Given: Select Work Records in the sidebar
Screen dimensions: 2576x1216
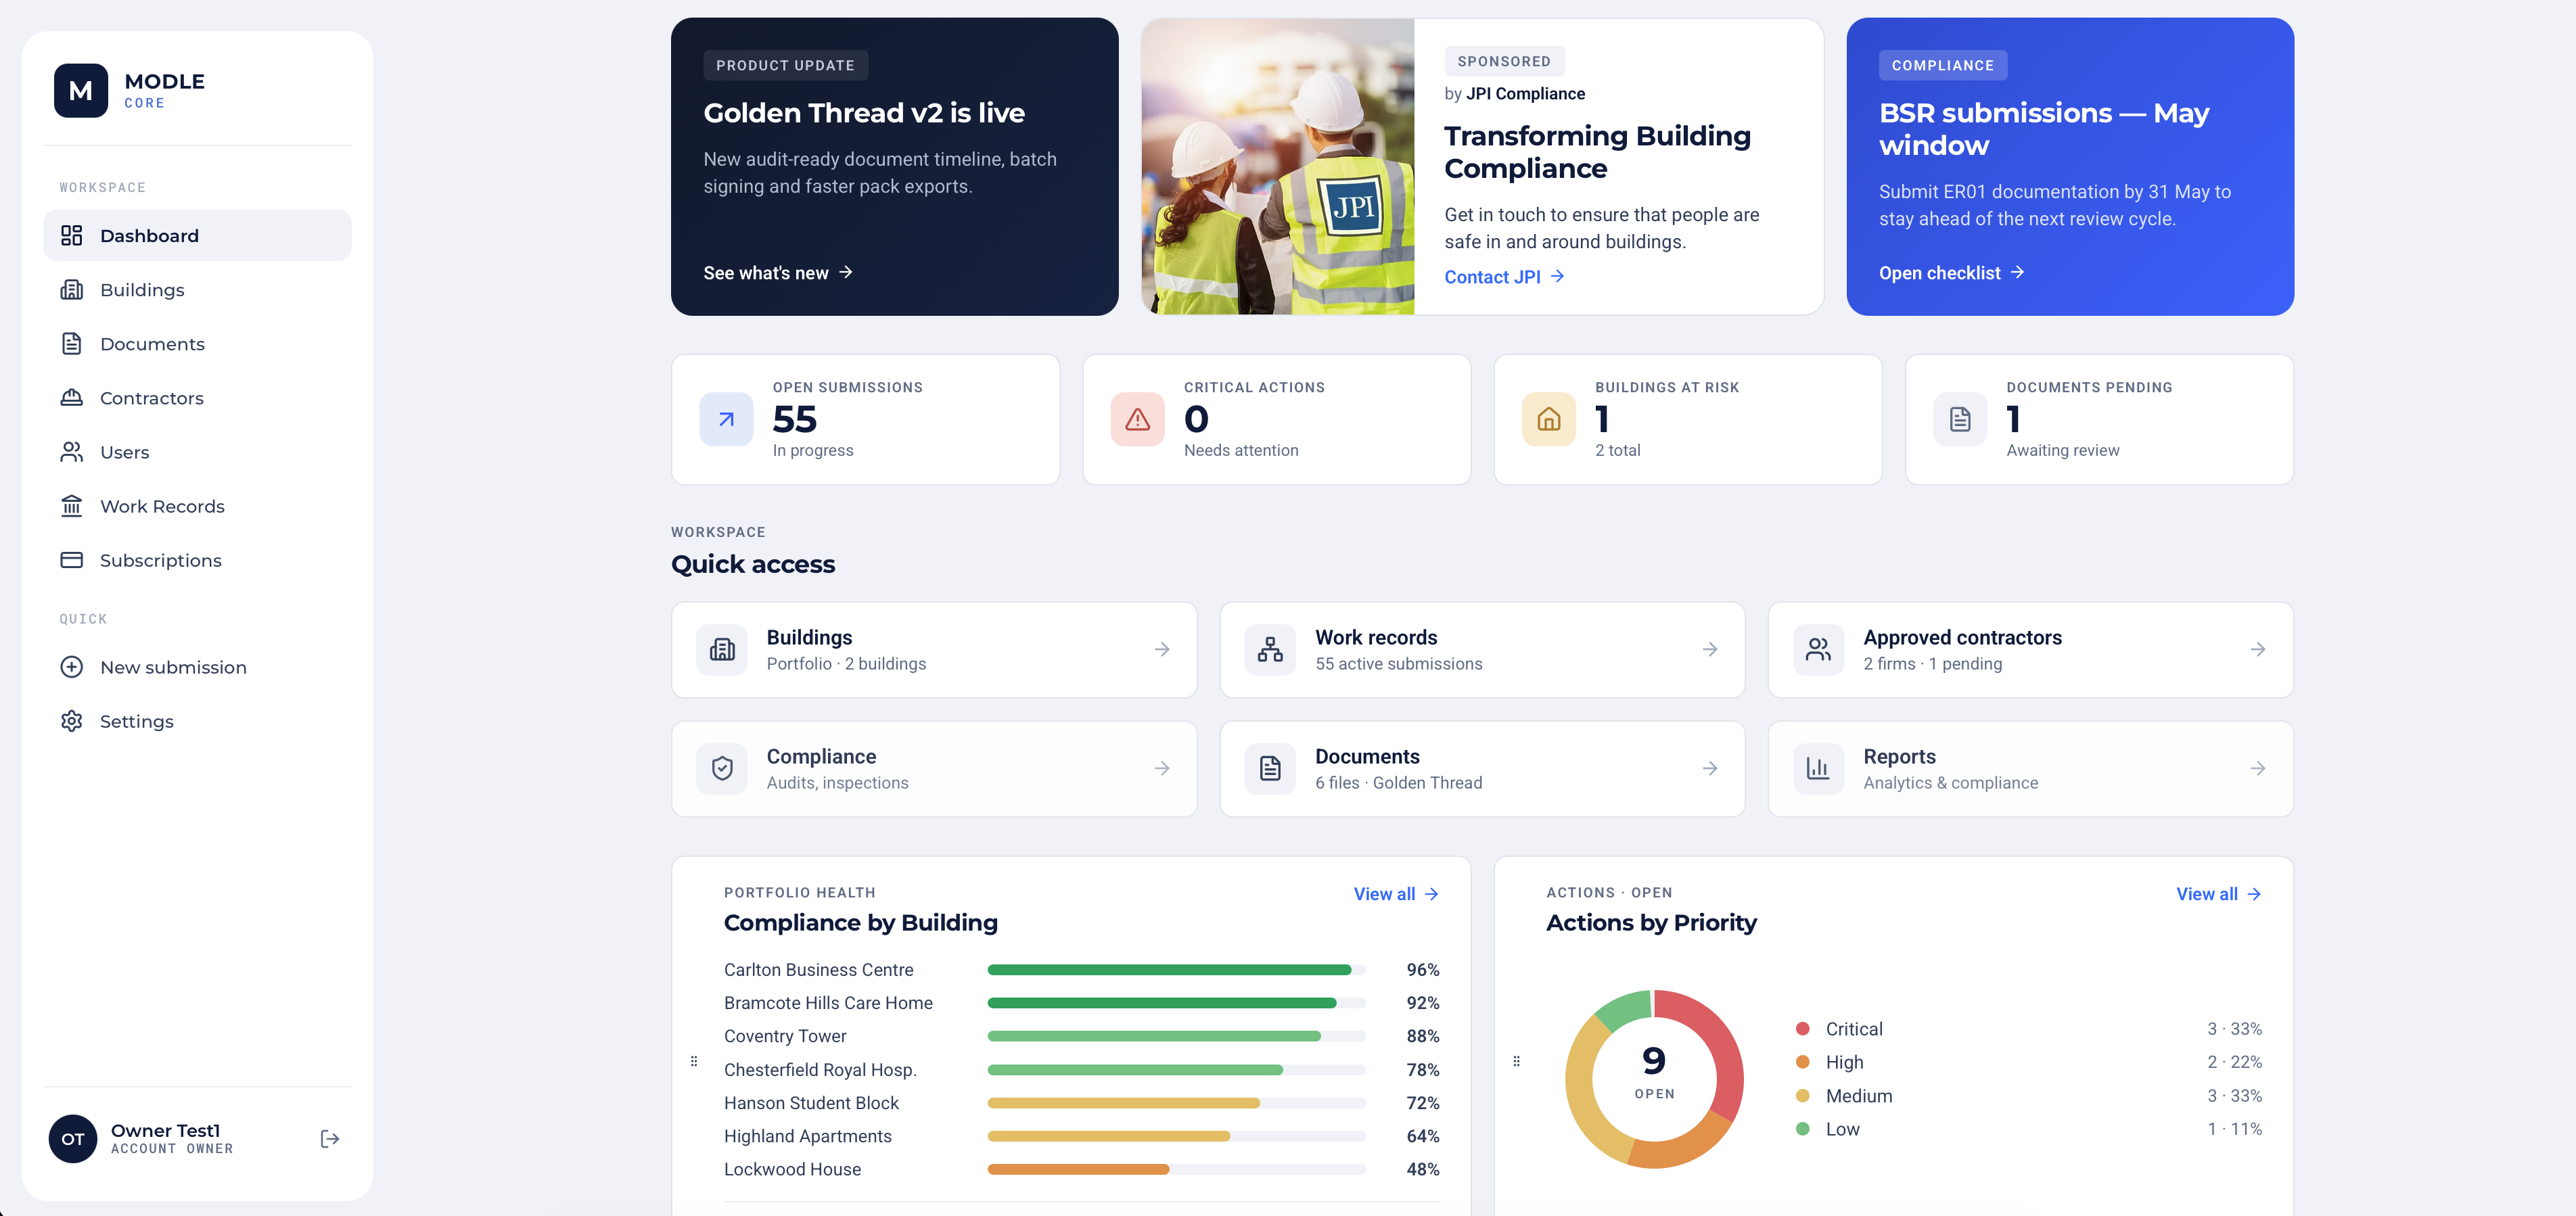Looking at the screenshot, I should click(x=197, y=506).
